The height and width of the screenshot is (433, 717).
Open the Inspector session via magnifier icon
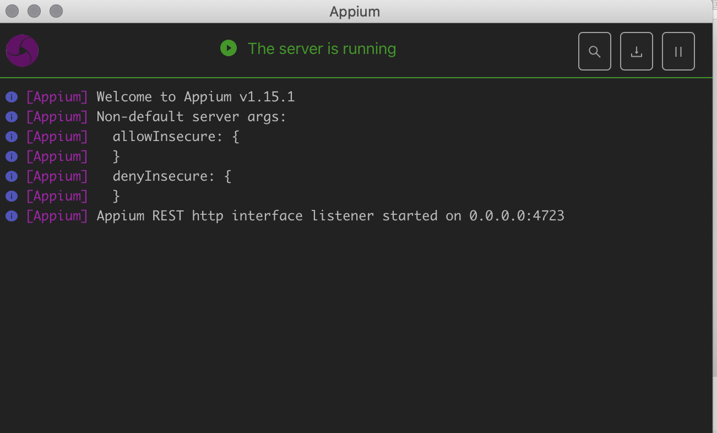pos(595,51)
